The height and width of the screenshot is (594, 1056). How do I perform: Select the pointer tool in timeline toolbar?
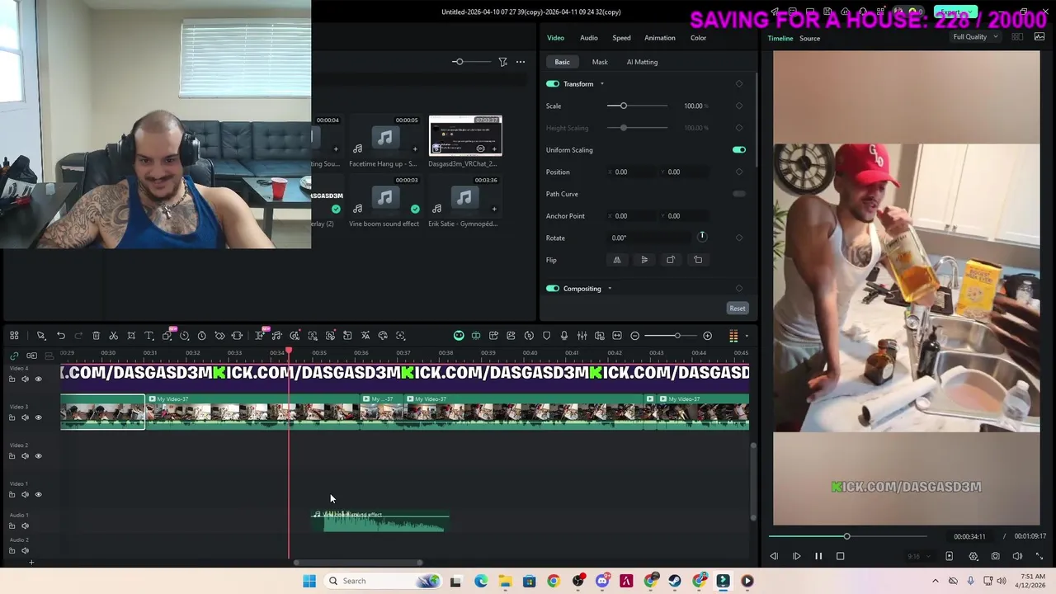click(x=40, y=336)
